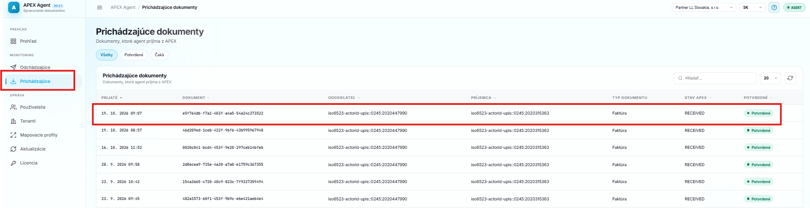Click document ID 0020c041-bcd4-453f-9e20-297ceb14bfeb

pos(223,148)
